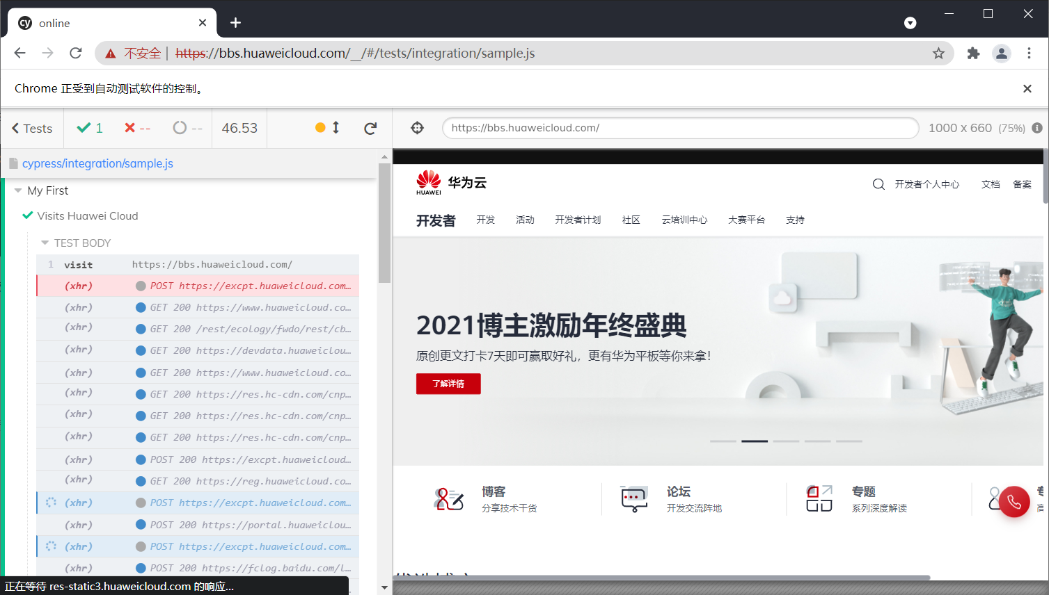The height and width of the screenshot is (595, 1049).
Task: Click the command log scroll down arrow
Action: (x=384, y=588)
